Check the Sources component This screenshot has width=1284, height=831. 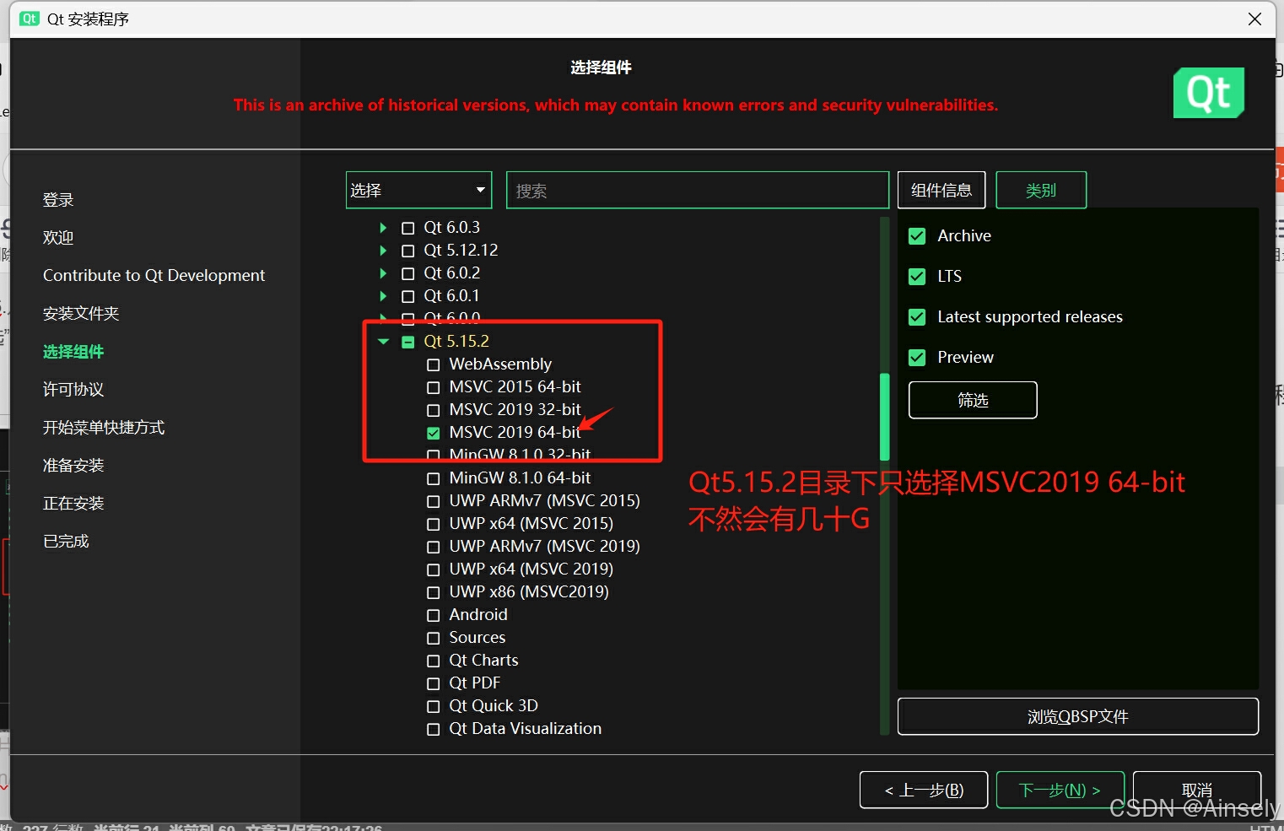click(x=434, y=638)
